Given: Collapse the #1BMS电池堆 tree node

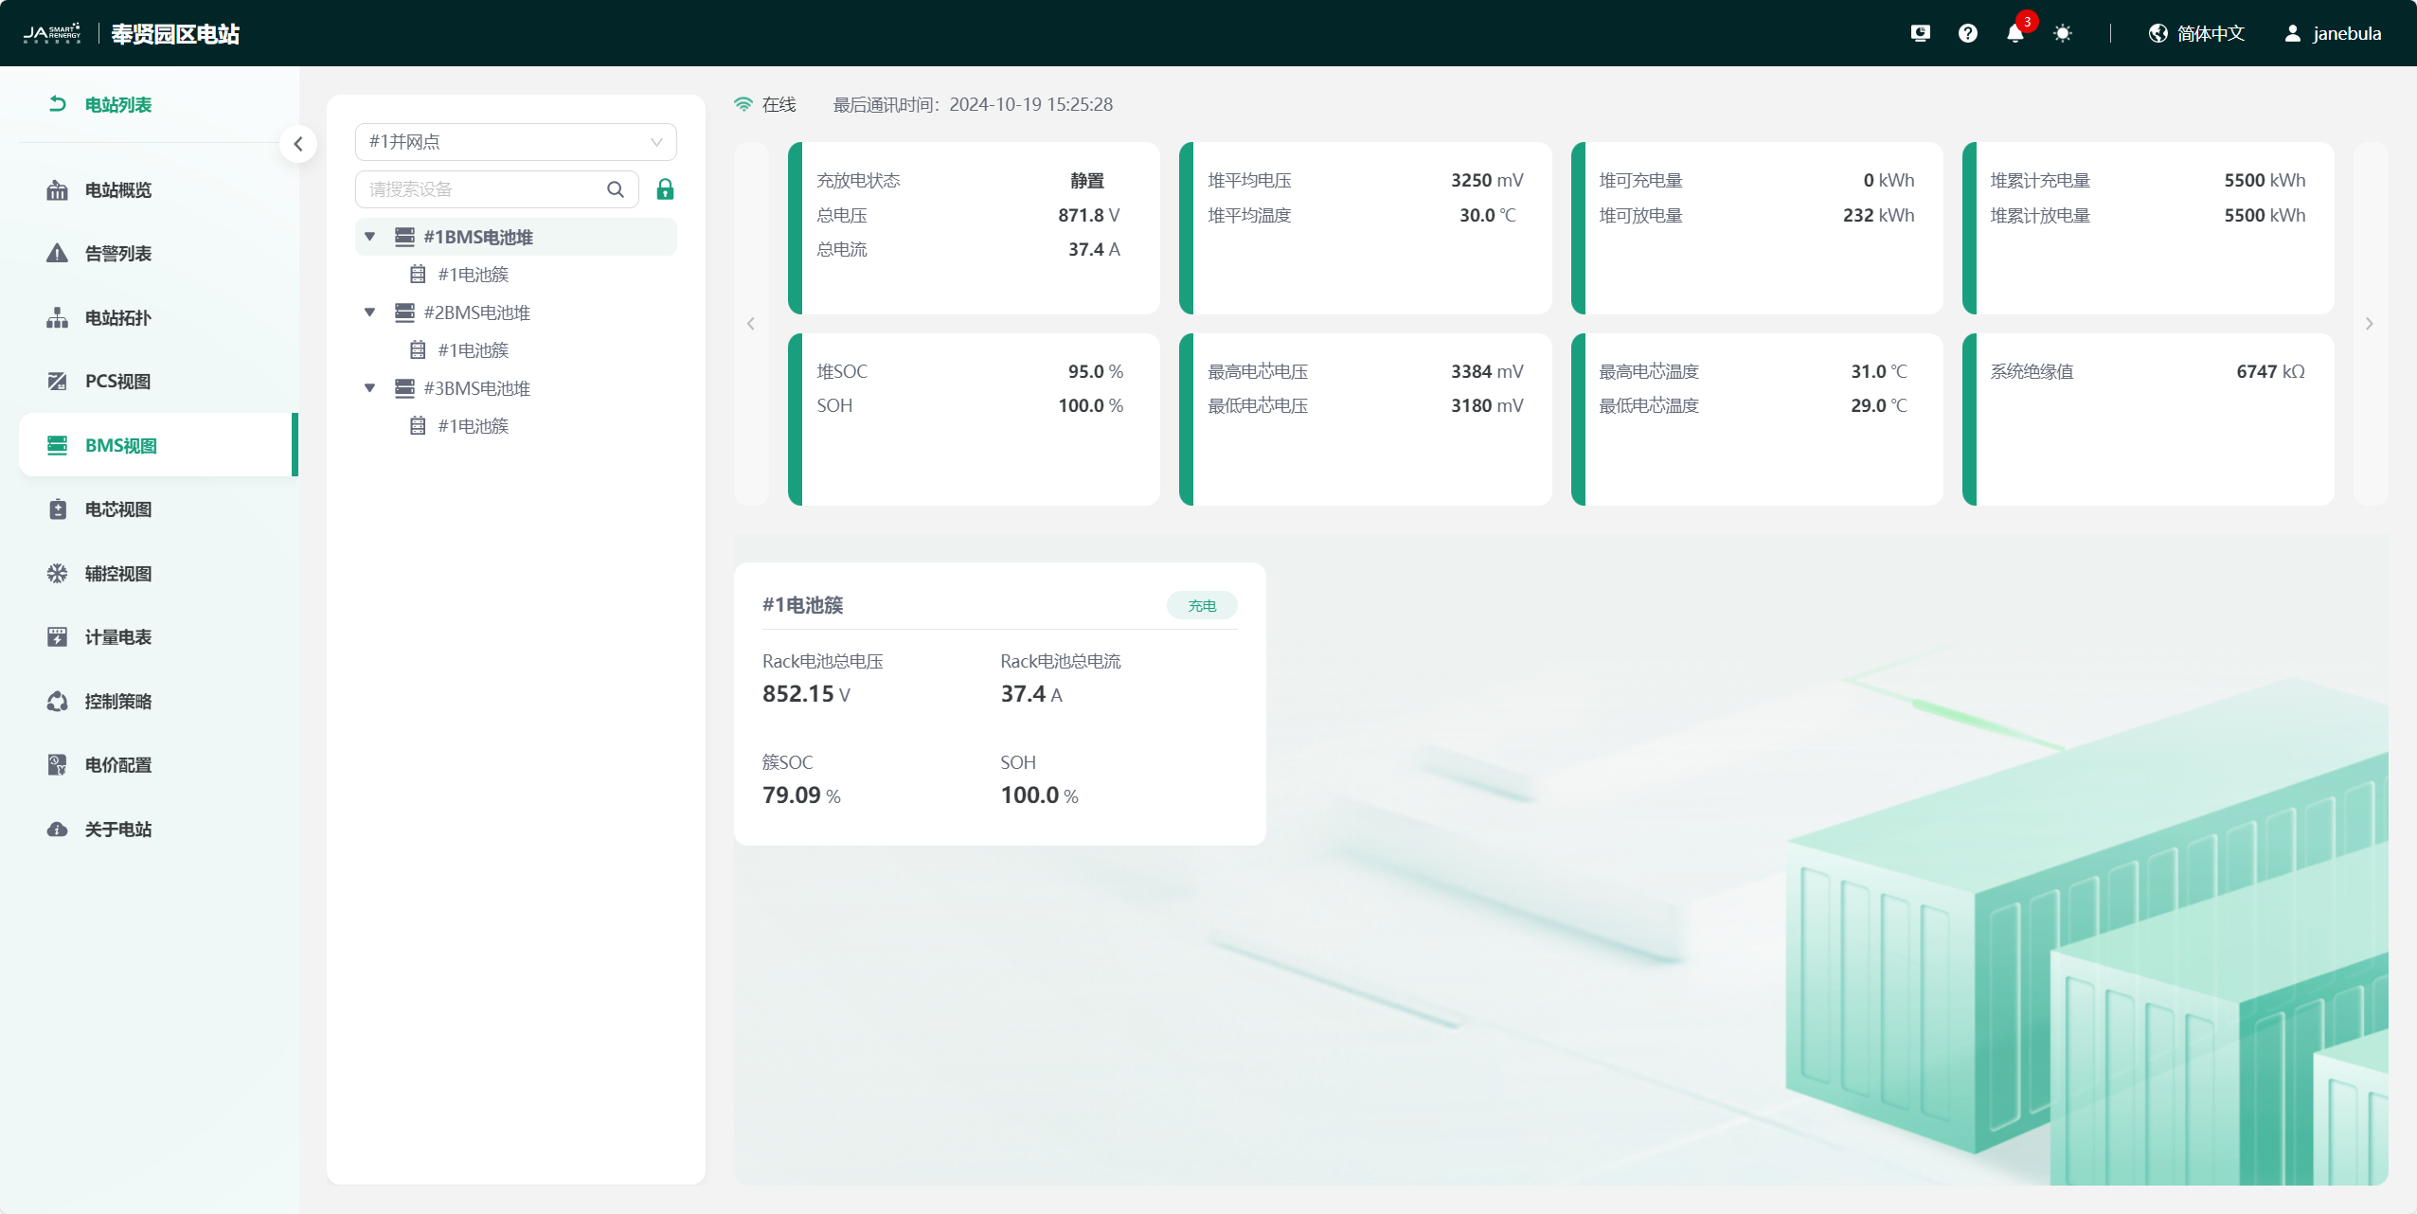Looking at the screenshot, I should click(370, 237).
